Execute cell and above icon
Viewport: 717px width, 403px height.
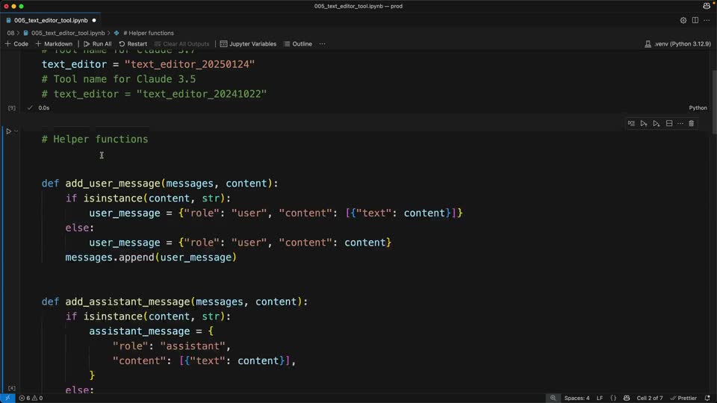click(x=644, y=123)
